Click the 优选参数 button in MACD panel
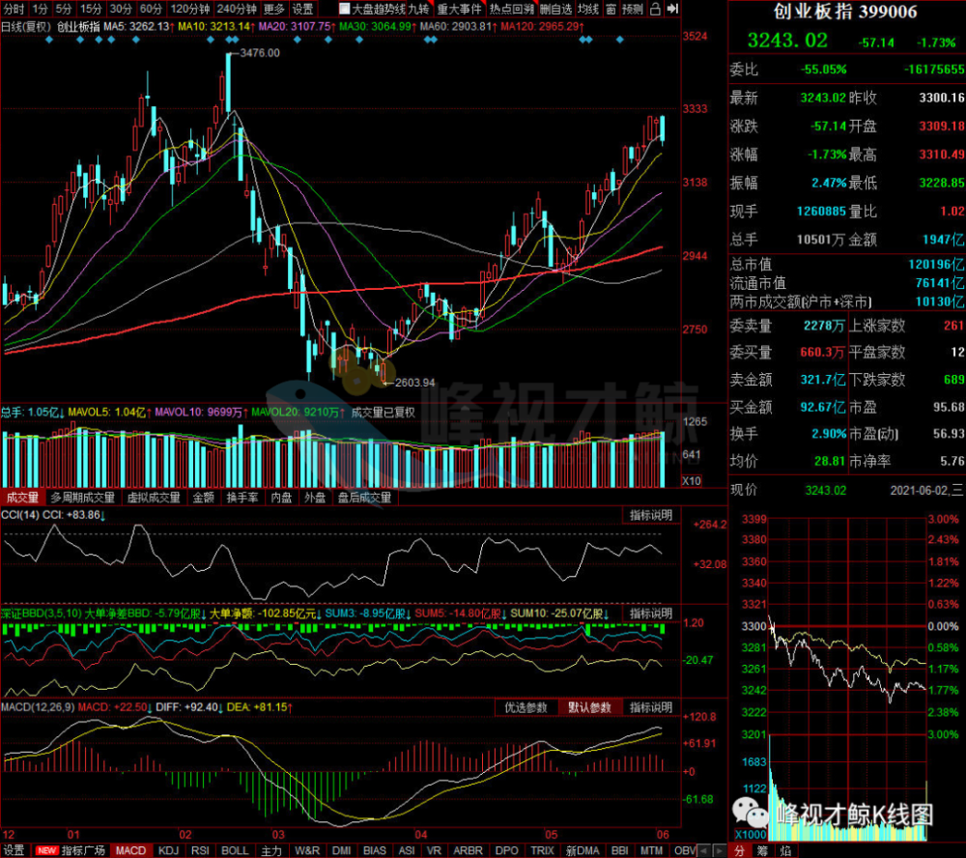The height and width of the screenshot is (858, 966). pos(526,707)
